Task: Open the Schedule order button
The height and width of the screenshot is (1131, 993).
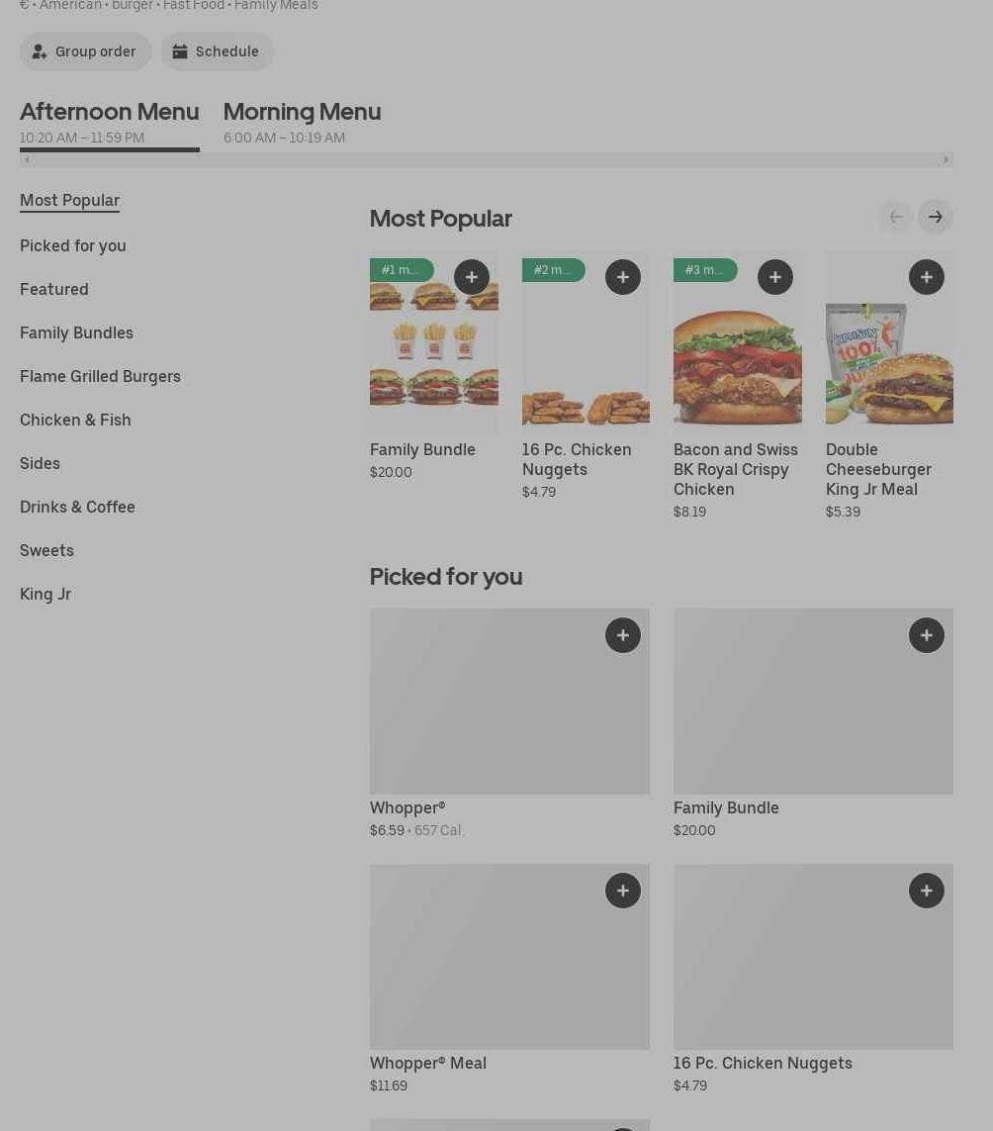Action: pos(217,51)
